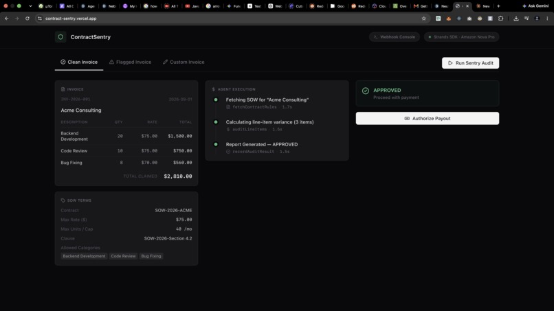Screen dimensions: 554x311
Task: Click the profile avatar in Chrome toolbar
Action: click(x=537, y=19)
